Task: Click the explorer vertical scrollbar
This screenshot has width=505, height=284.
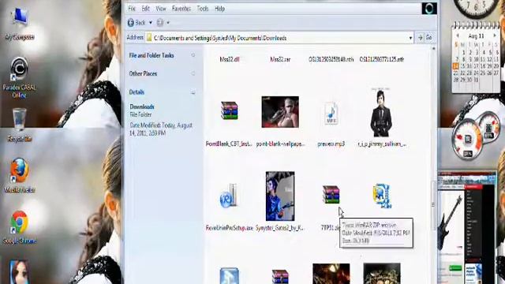Action: click(x=433, y=204)
